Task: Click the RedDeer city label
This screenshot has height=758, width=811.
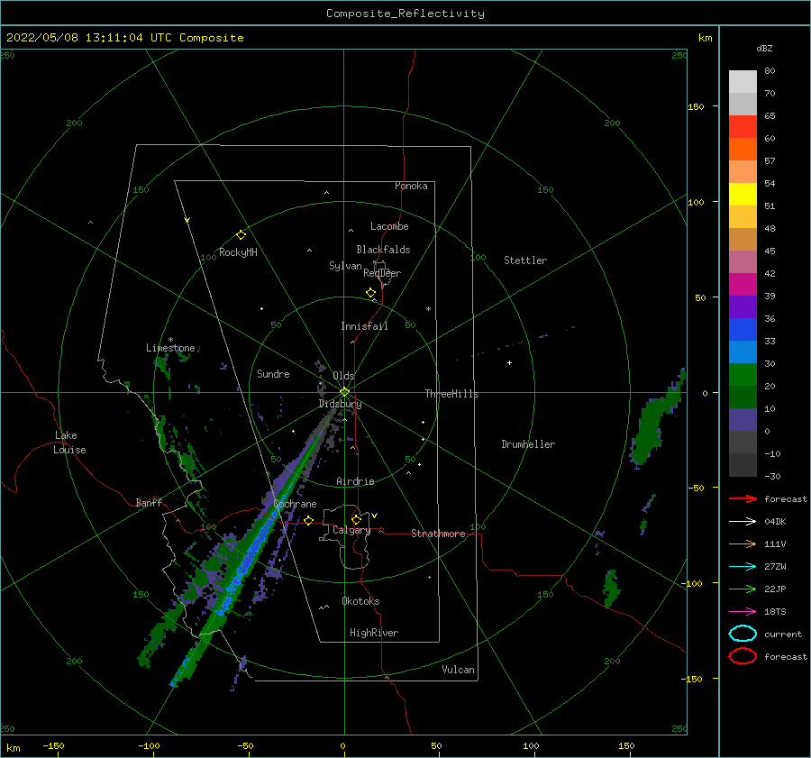Action: point(382,273)
